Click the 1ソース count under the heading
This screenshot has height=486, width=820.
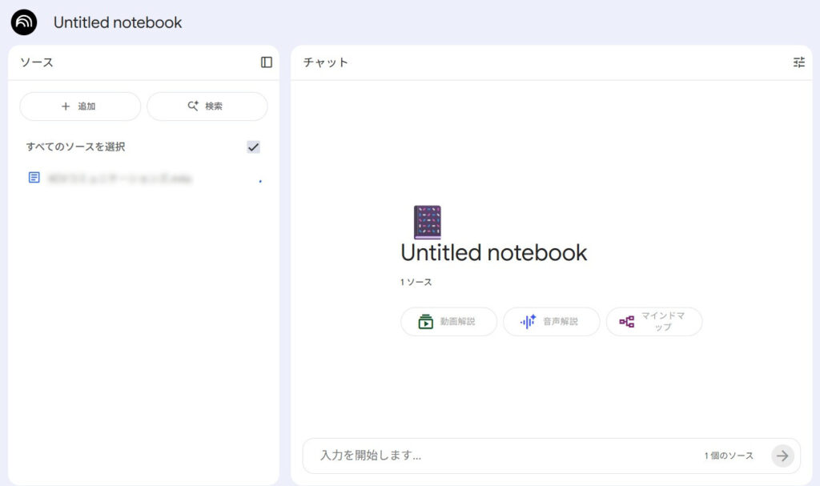[x=416, y=283]
